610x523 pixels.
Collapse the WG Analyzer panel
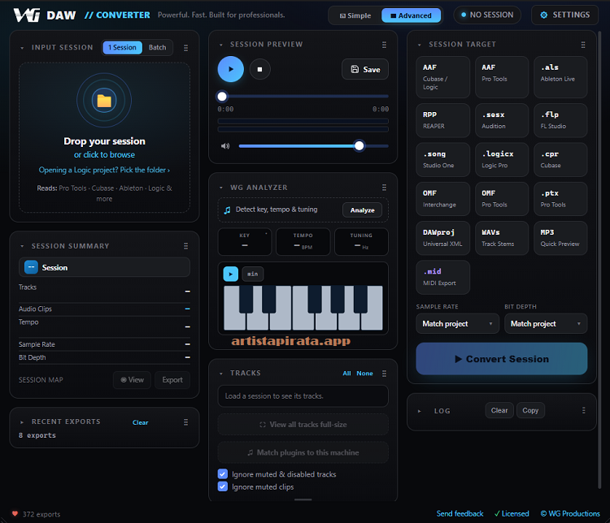tap(221, 188)
